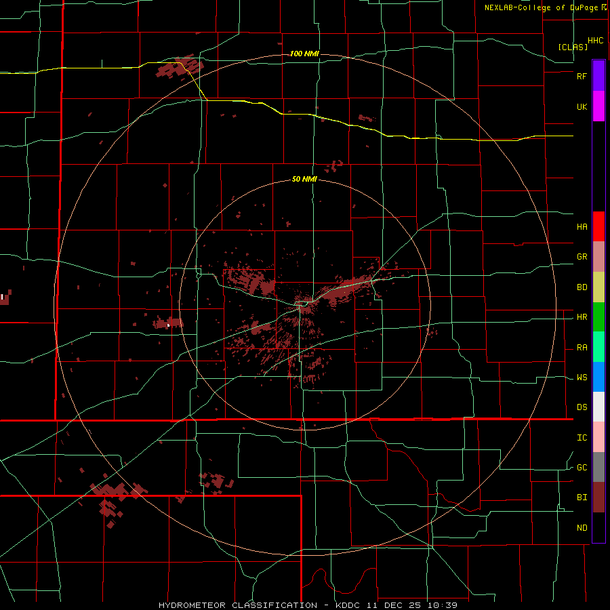Screen dimensions: 610x610
Task: Pick the dark green HR swatch
Action: 598,317
